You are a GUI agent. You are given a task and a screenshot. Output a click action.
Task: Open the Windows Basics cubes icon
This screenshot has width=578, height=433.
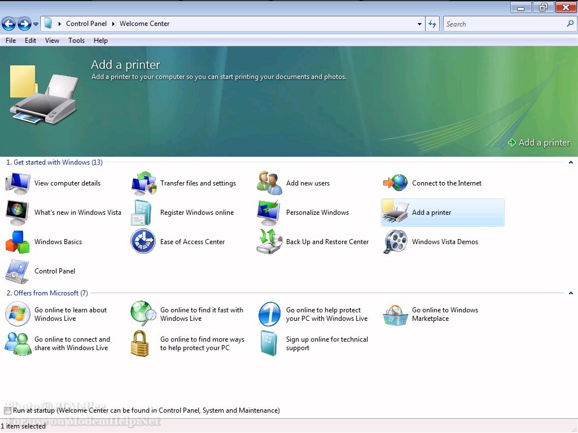(17, 242)
